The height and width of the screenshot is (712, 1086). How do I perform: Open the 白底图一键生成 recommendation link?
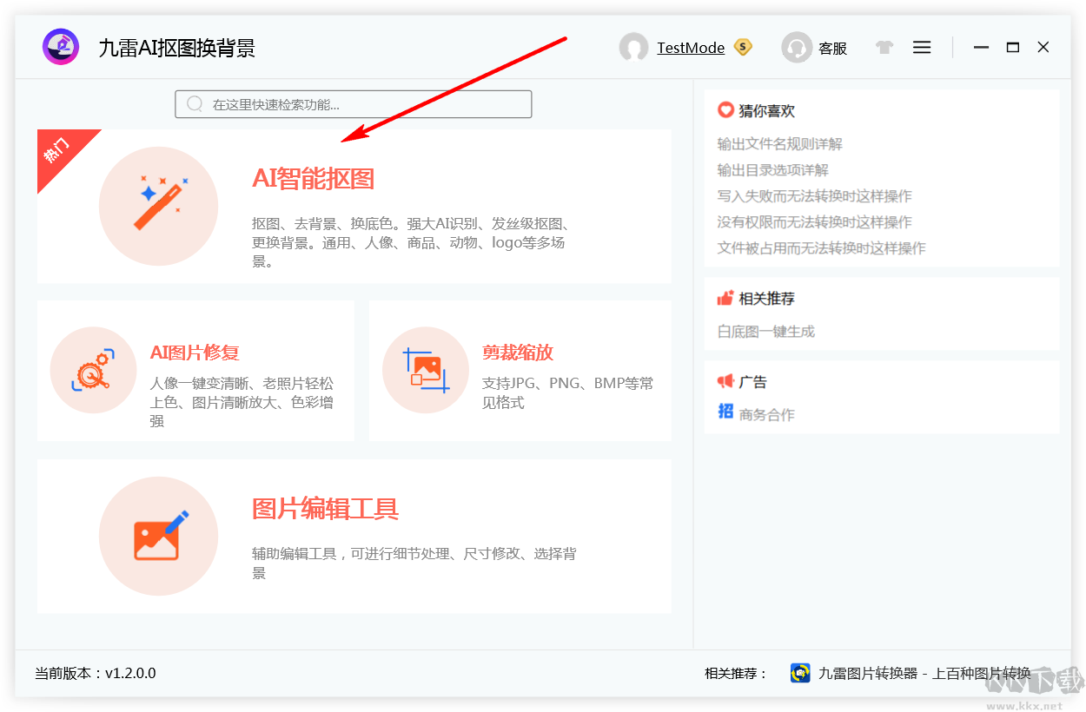click(x=765, y=331)
